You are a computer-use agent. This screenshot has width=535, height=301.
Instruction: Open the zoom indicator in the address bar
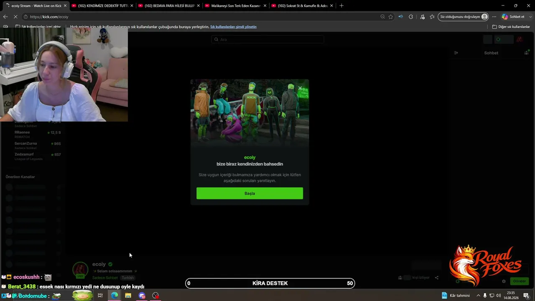pyautogui.click(x=382, y=17)
